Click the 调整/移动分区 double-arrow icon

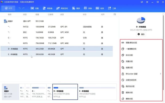[x=123, y=42]
